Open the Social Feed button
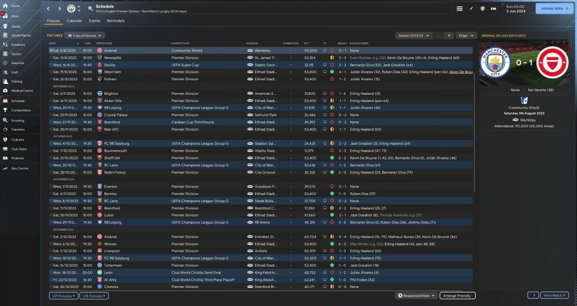 554,9
